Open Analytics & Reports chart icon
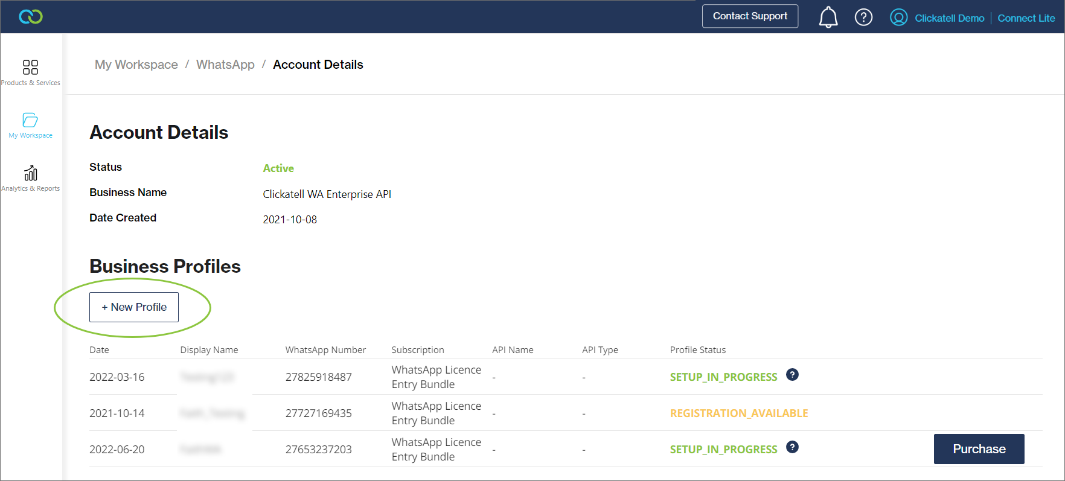The width and height of the screenshot is (1065, 481). tap(30, 173)
